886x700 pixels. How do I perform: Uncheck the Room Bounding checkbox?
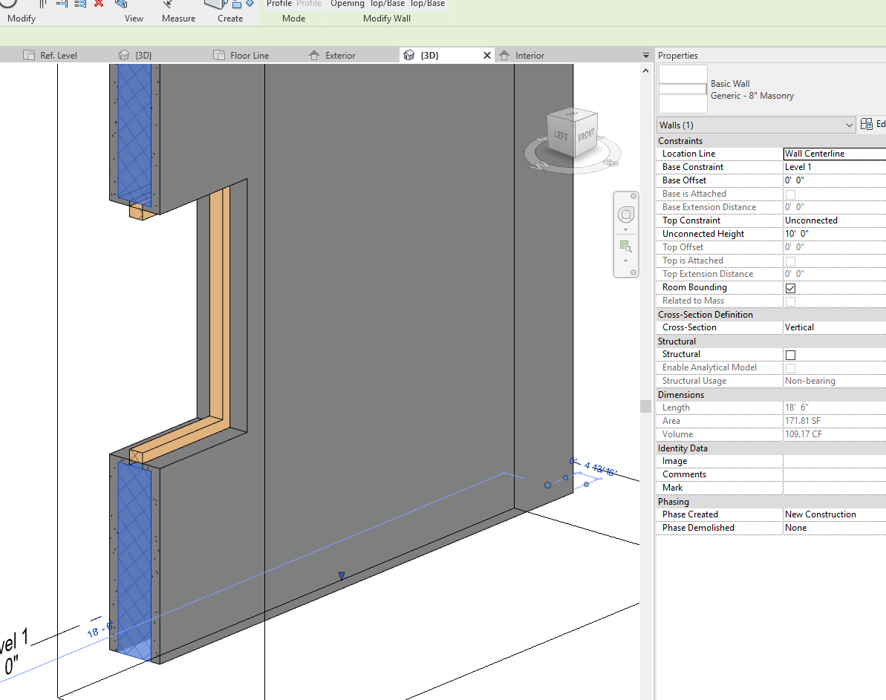tap(790, 288)
